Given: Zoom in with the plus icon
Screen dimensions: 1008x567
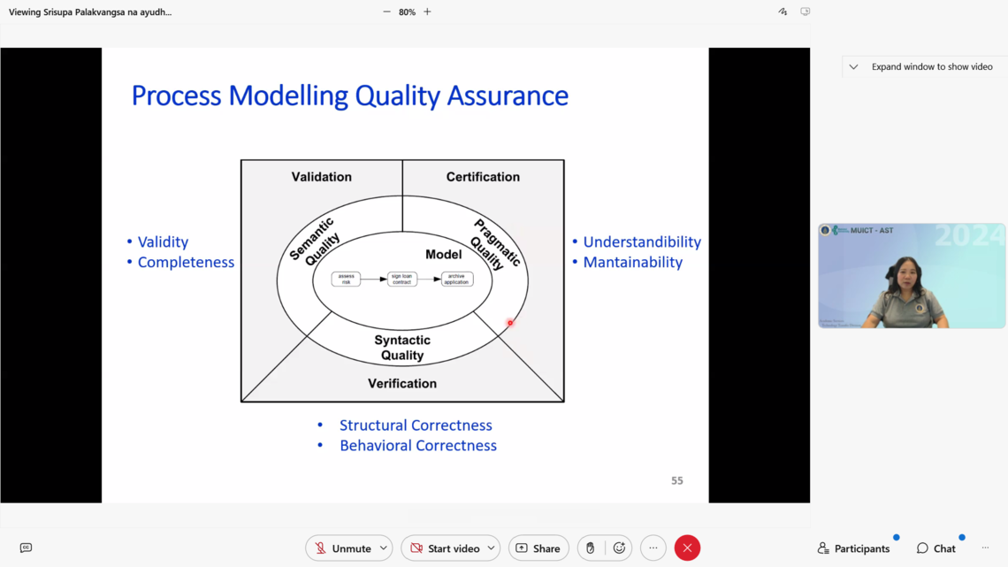Looking at the screenshot, I should click(427, 12).
